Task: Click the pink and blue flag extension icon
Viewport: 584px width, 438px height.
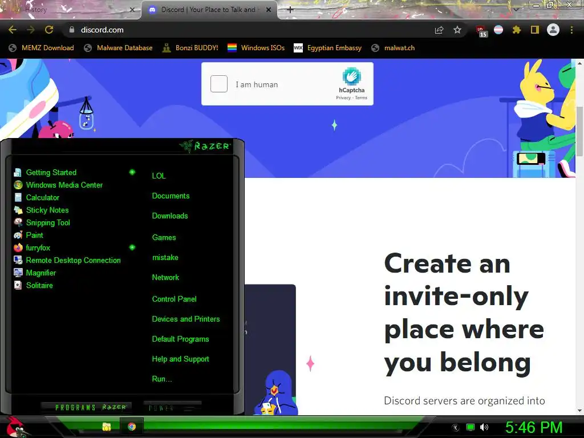Action: (498, 30)
